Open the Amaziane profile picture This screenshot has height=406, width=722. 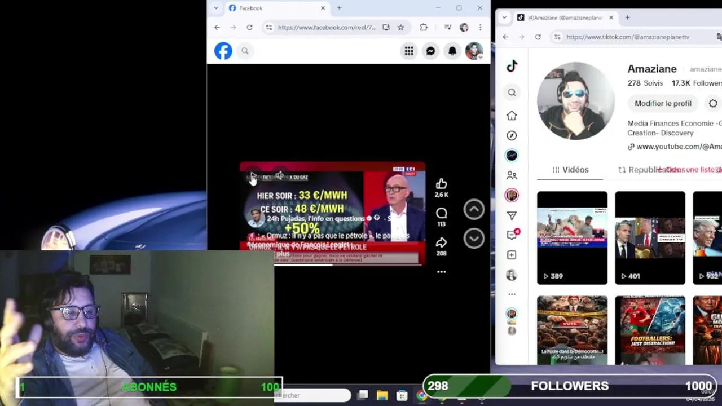[575, 101]
